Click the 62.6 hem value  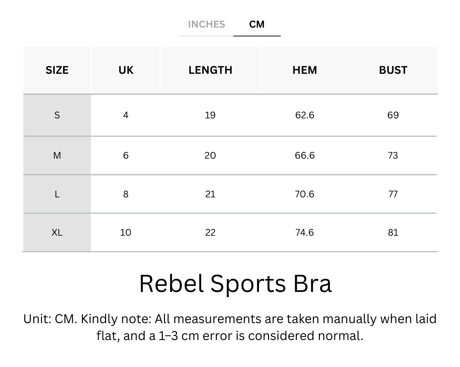click(304, 115)
